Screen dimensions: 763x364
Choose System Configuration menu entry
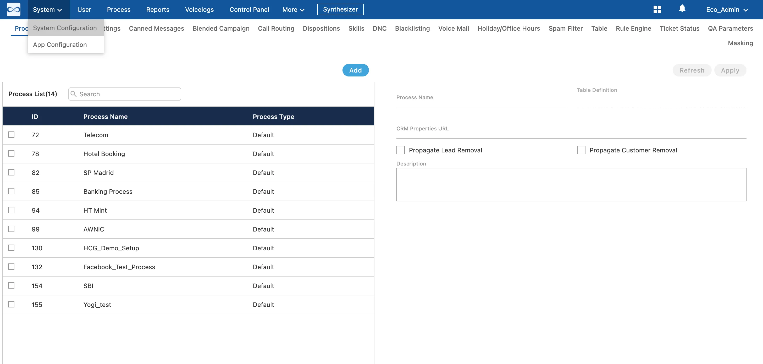pyautogui.click(x=65, y=28)
